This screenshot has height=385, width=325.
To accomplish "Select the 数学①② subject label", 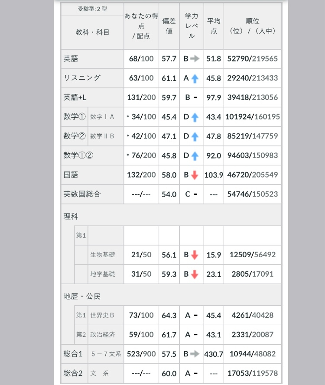I will coord(78,155).
